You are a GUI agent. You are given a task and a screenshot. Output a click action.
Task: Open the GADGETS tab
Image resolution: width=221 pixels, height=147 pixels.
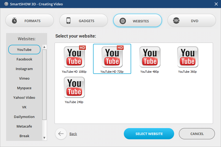pyautogui.click(x=84, y=21)
